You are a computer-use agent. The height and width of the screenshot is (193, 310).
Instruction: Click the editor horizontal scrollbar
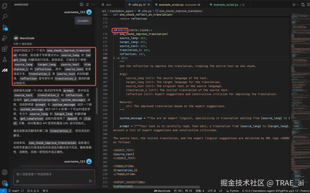[156, 187]
